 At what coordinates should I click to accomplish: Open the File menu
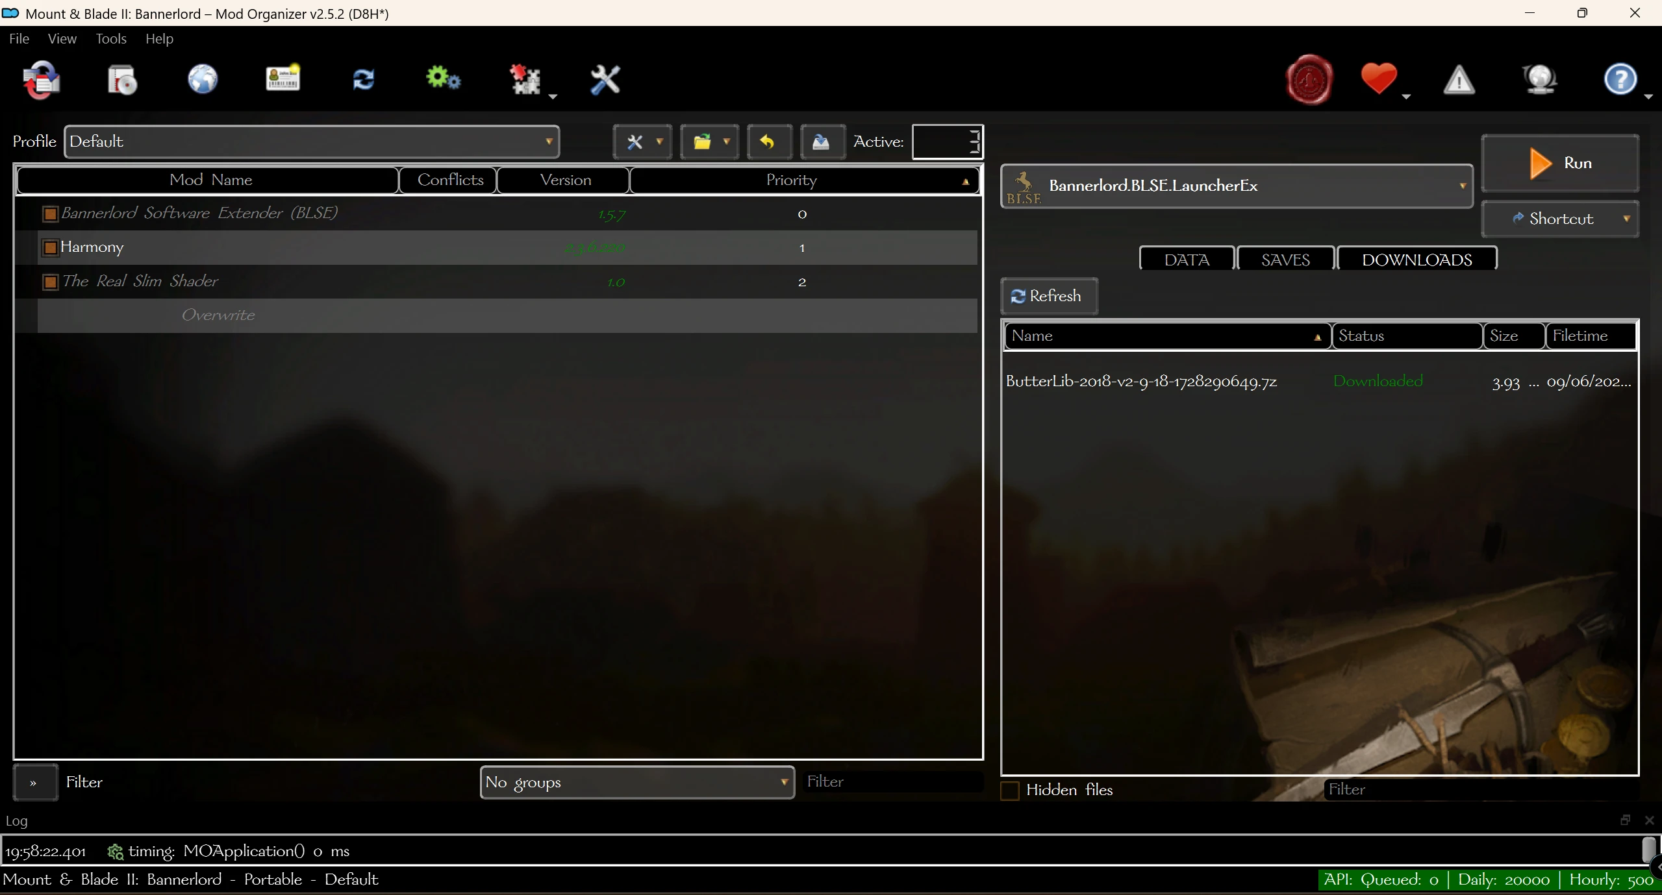pyautogui.click(x=19, y=39)
